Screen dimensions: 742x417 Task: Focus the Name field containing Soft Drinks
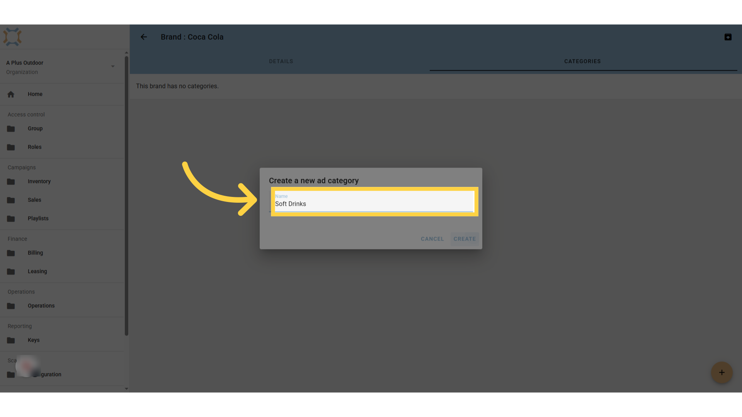[374, 201]
